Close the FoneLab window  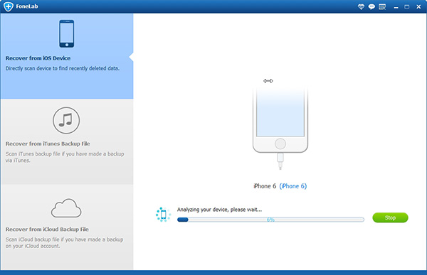click(x=419, y=7)
